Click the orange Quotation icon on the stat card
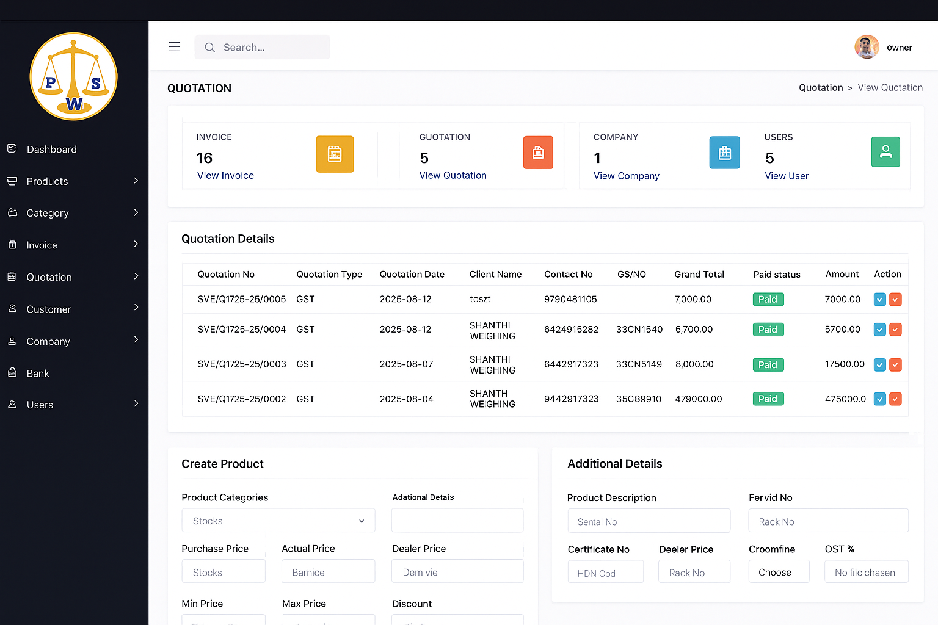Screen dimensions: 938x625 click(x=538, y=153)
